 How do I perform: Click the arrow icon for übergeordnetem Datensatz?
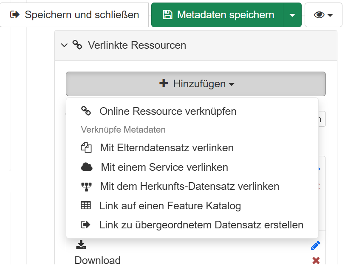(x=86, y=225)
